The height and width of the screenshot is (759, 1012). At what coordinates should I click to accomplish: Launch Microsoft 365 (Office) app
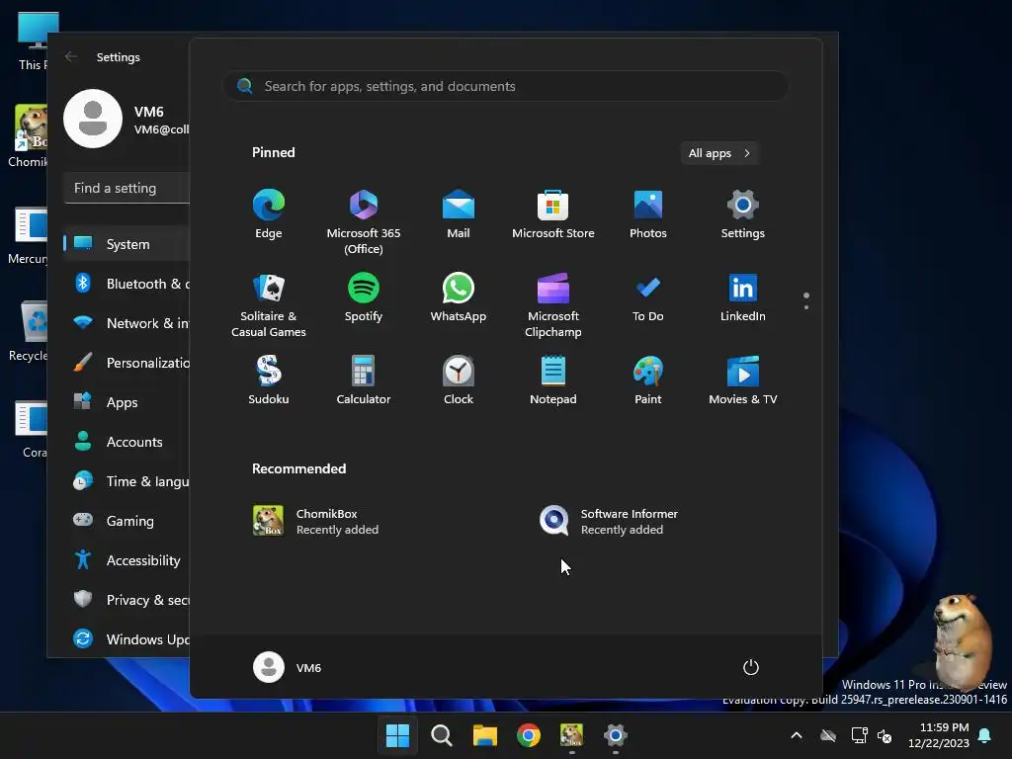click(364, 222)
